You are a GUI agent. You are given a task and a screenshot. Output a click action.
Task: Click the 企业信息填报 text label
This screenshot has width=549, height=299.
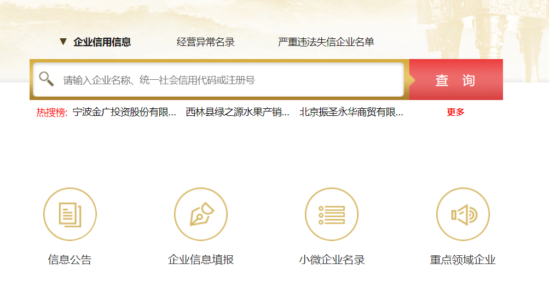pos(201,260)
